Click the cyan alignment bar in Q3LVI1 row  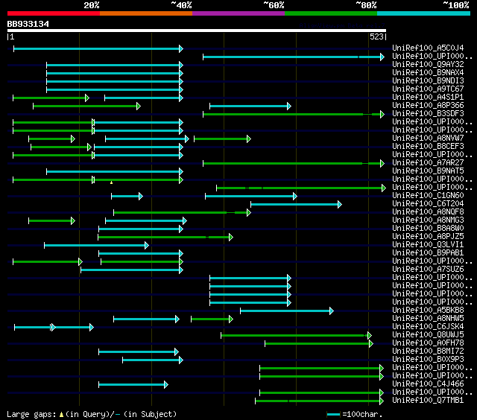96,245
